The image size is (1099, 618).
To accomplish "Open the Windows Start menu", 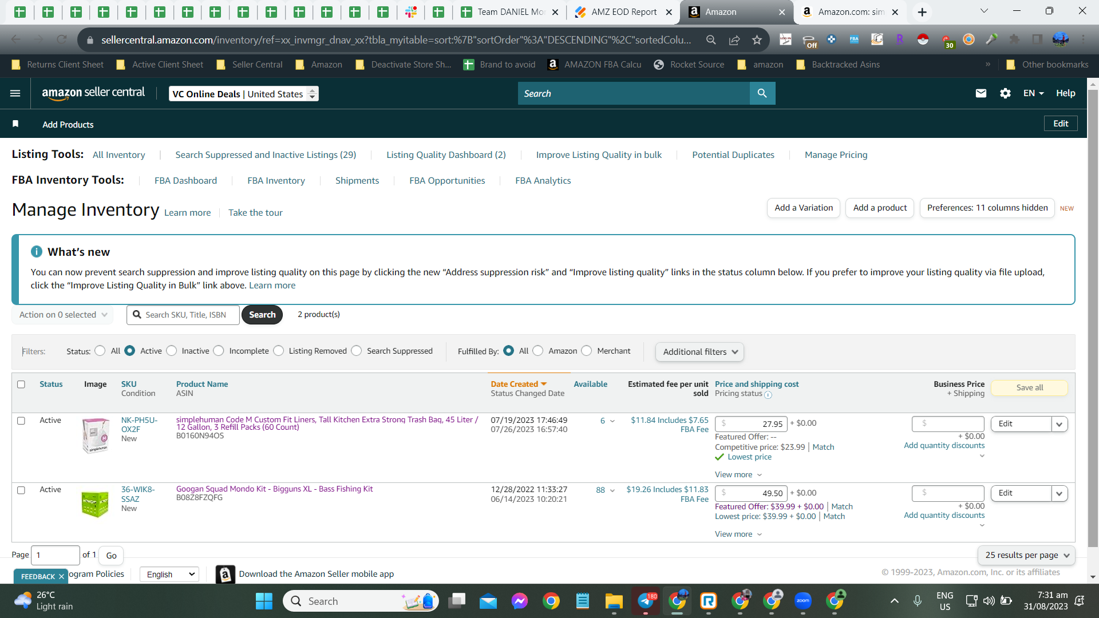I will point(264,601).
